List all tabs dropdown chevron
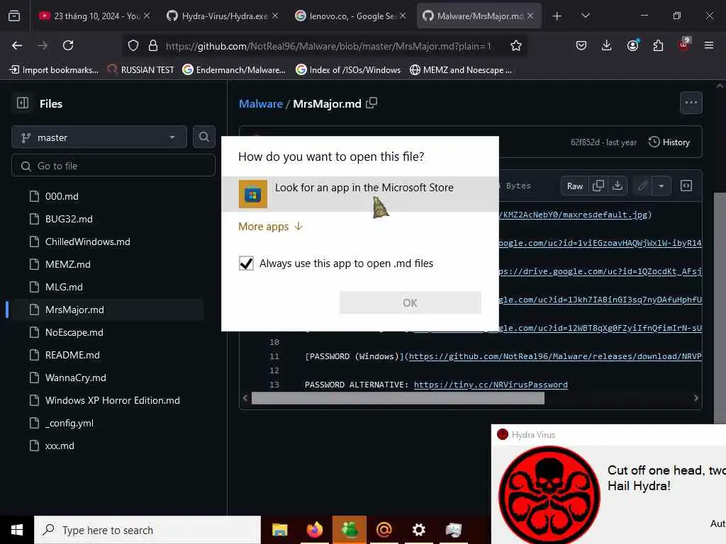The image size is (726, 544). (x=585, y=16)
